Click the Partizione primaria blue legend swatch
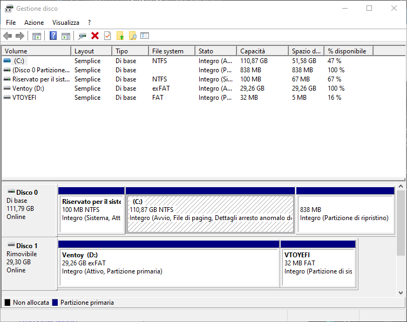The width and height of the screenshot is (407, 322). 55,303
